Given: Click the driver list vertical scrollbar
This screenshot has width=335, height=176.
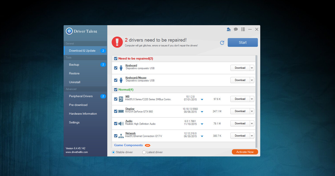Looking at the screenshot, I should pos(256,101).
